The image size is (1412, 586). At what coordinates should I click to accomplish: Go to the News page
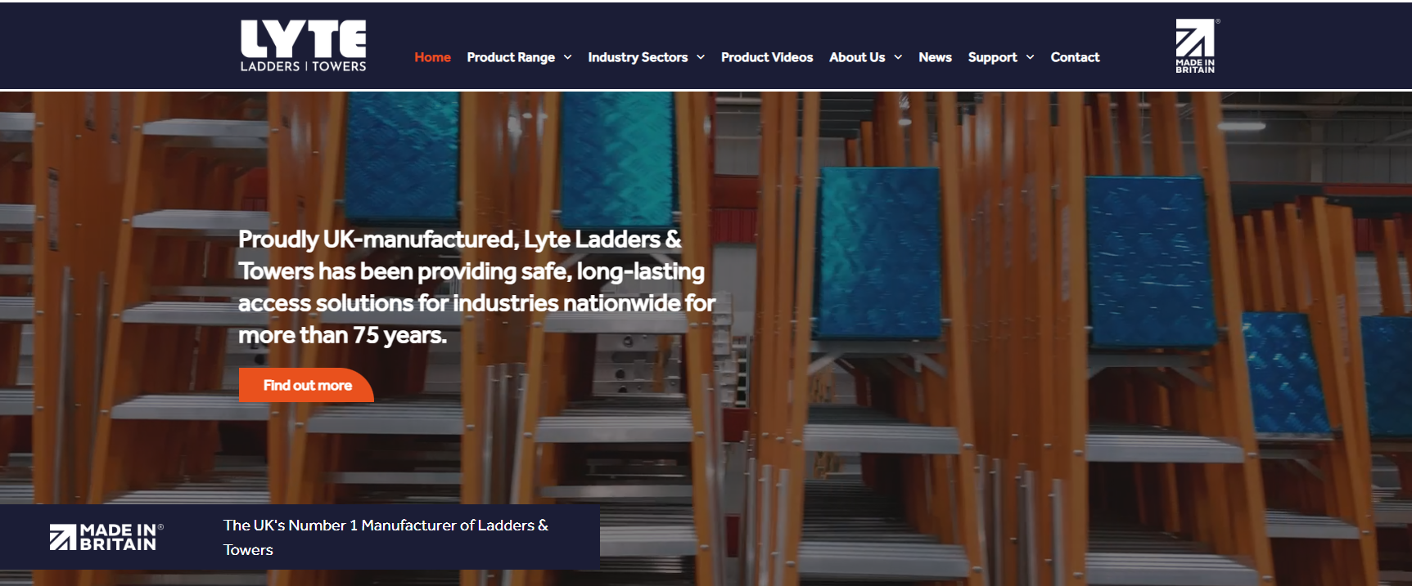point(935,57)
